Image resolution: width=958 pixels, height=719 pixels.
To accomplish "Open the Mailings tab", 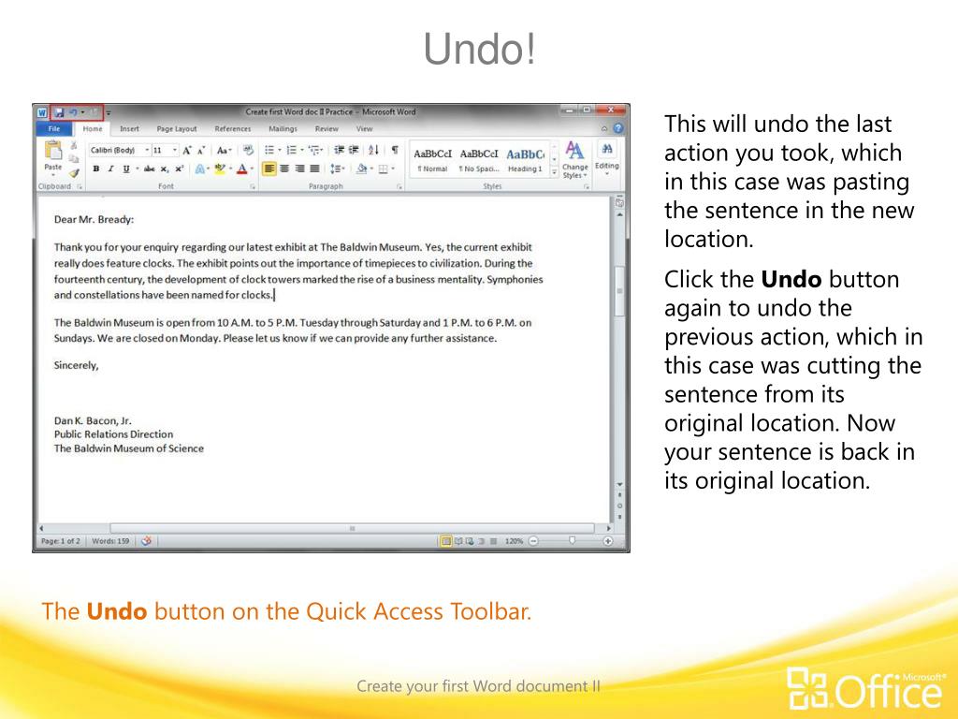I will tap(283, 129).
